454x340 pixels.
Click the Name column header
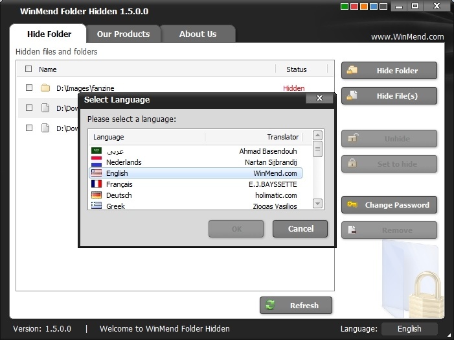(x=47, y=69)
